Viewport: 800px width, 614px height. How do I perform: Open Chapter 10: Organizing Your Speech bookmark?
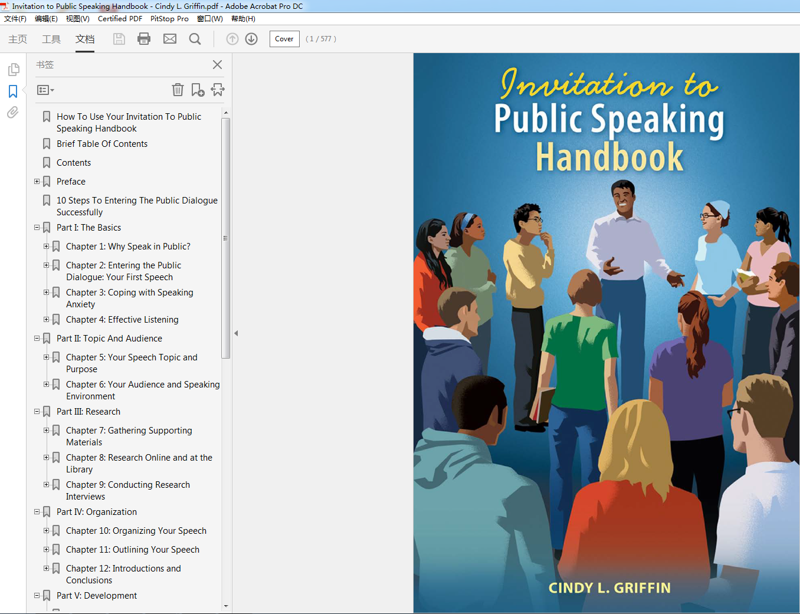[136, 531]
